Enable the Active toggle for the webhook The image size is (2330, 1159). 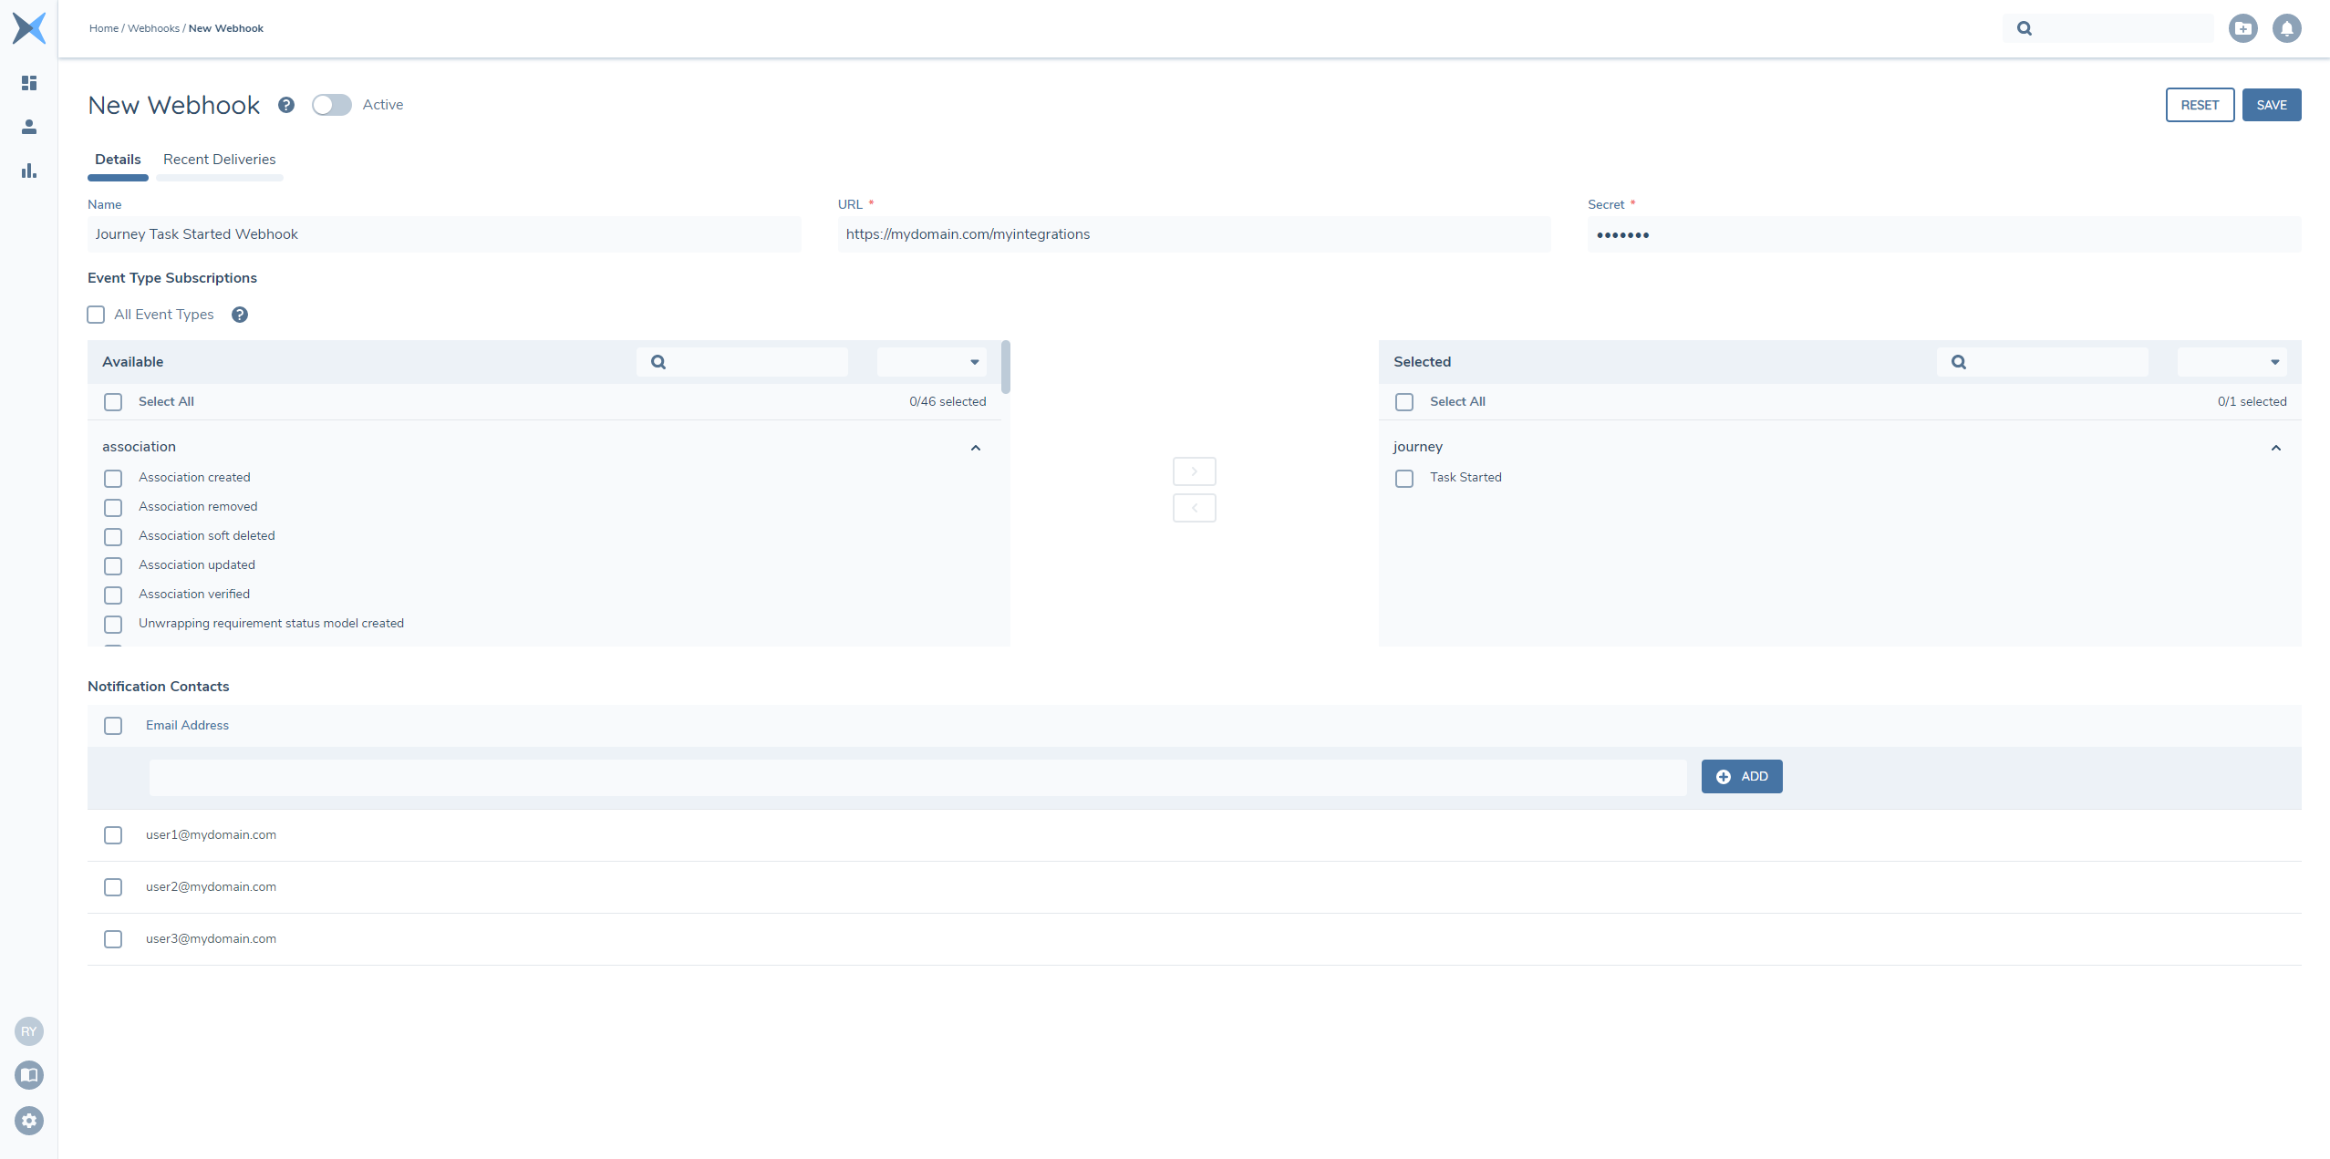[x=332, y=104]
